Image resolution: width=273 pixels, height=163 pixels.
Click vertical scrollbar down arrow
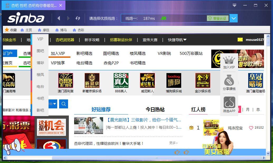(x=268, y=154)
